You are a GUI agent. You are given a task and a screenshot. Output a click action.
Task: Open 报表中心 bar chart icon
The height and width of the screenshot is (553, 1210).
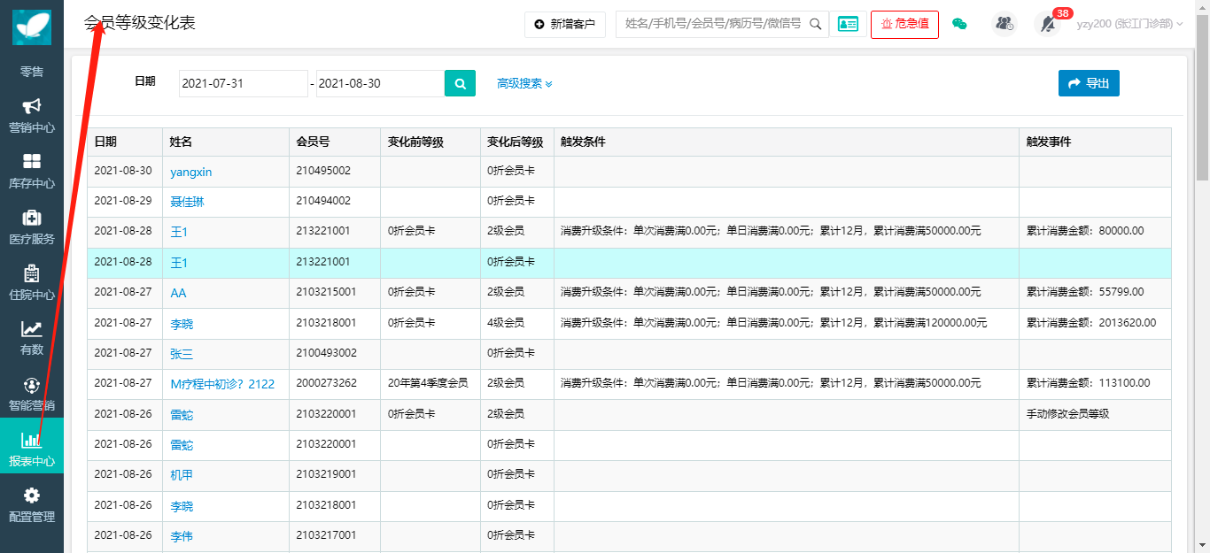(32, 440)
